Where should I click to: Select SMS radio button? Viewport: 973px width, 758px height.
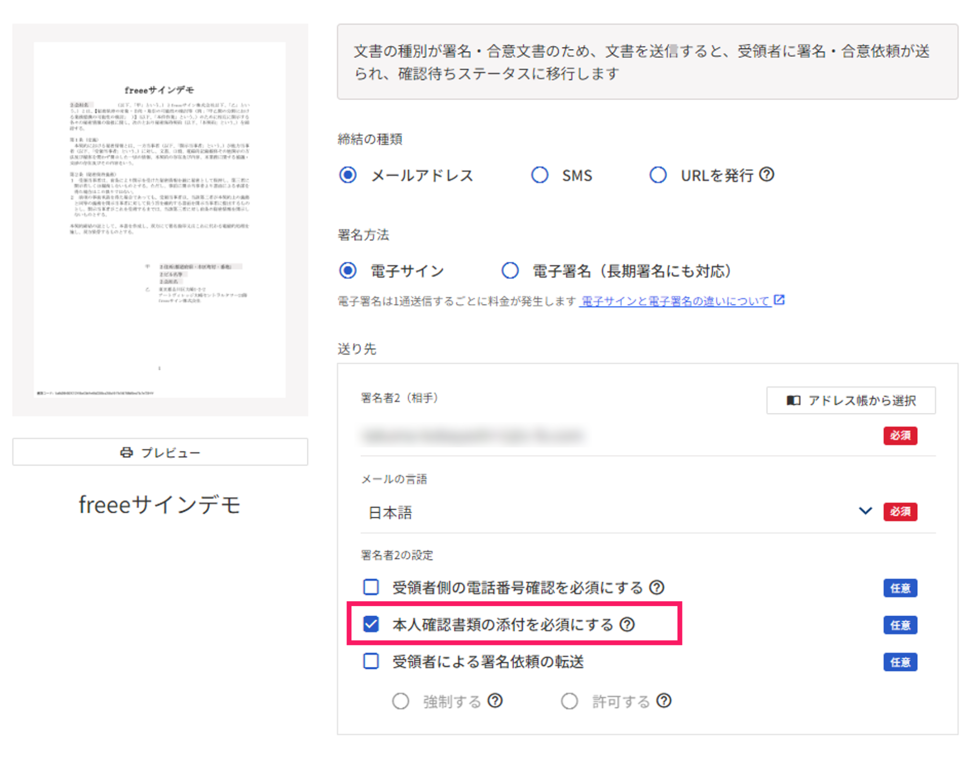[539, 174]
